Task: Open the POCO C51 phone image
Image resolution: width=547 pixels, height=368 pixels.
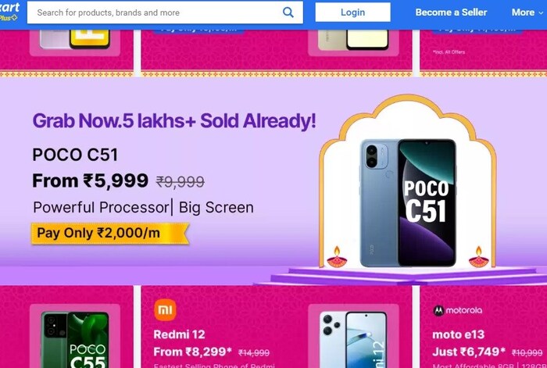Action: pyautogui.click(x=408, y=203)
